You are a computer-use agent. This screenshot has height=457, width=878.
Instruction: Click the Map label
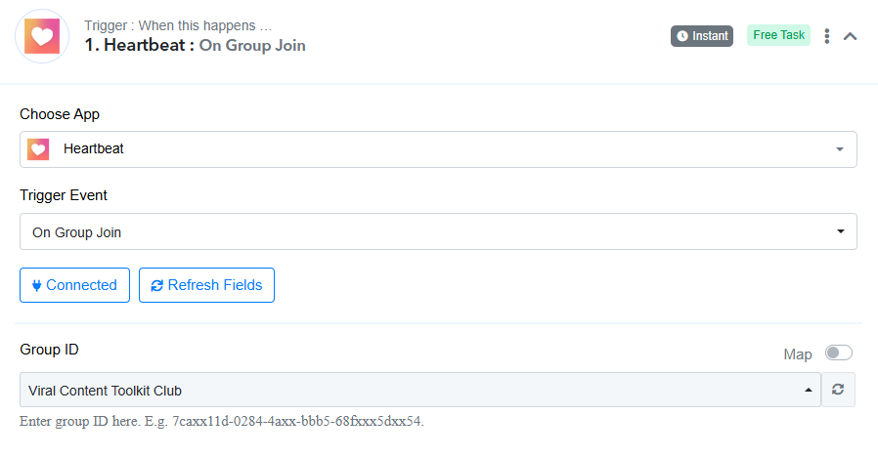tap(798, 354)
